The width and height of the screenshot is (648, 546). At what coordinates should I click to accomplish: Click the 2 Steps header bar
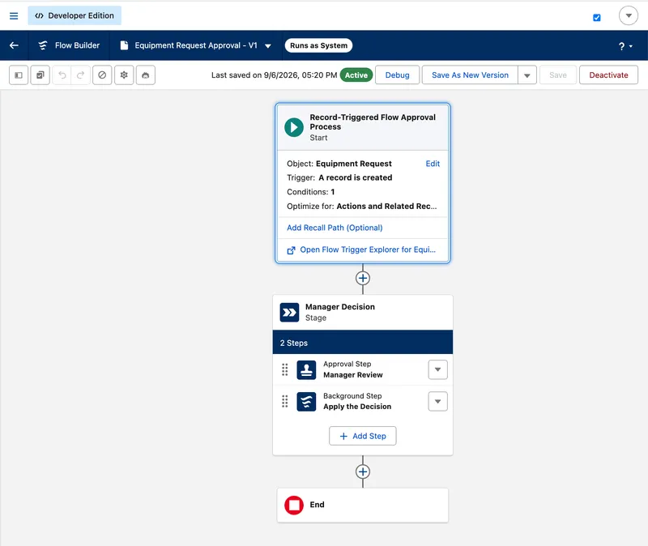click(x=363, y=342)
